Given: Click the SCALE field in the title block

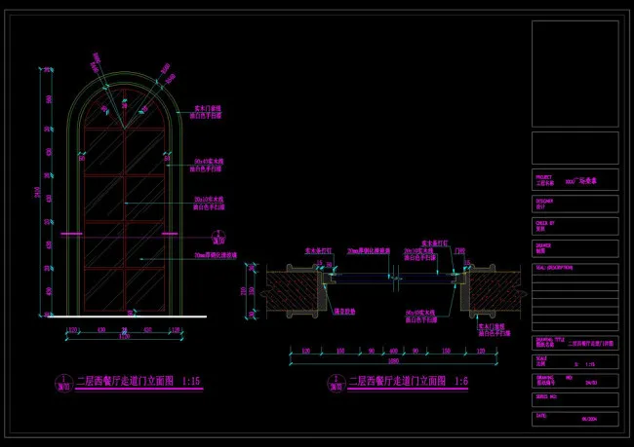Looking at the screenshot, I should [x=575, y=361].
